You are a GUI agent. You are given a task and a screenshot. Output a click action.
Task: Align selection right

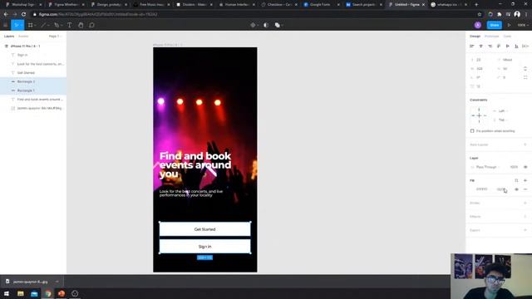click(490, 47)
